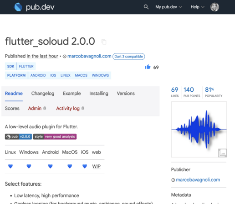
Task: Click the Linux table header
Action: 10,152
